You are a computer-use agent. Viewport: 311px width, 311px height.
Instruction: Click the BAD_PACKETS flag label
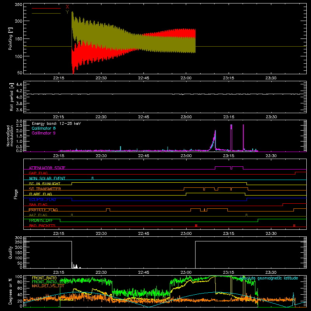[42, 225]
